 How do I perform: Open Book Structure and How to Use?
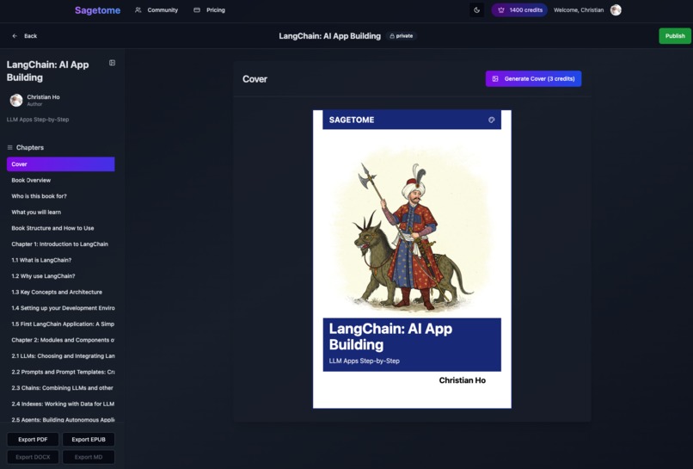pos(60,228)
